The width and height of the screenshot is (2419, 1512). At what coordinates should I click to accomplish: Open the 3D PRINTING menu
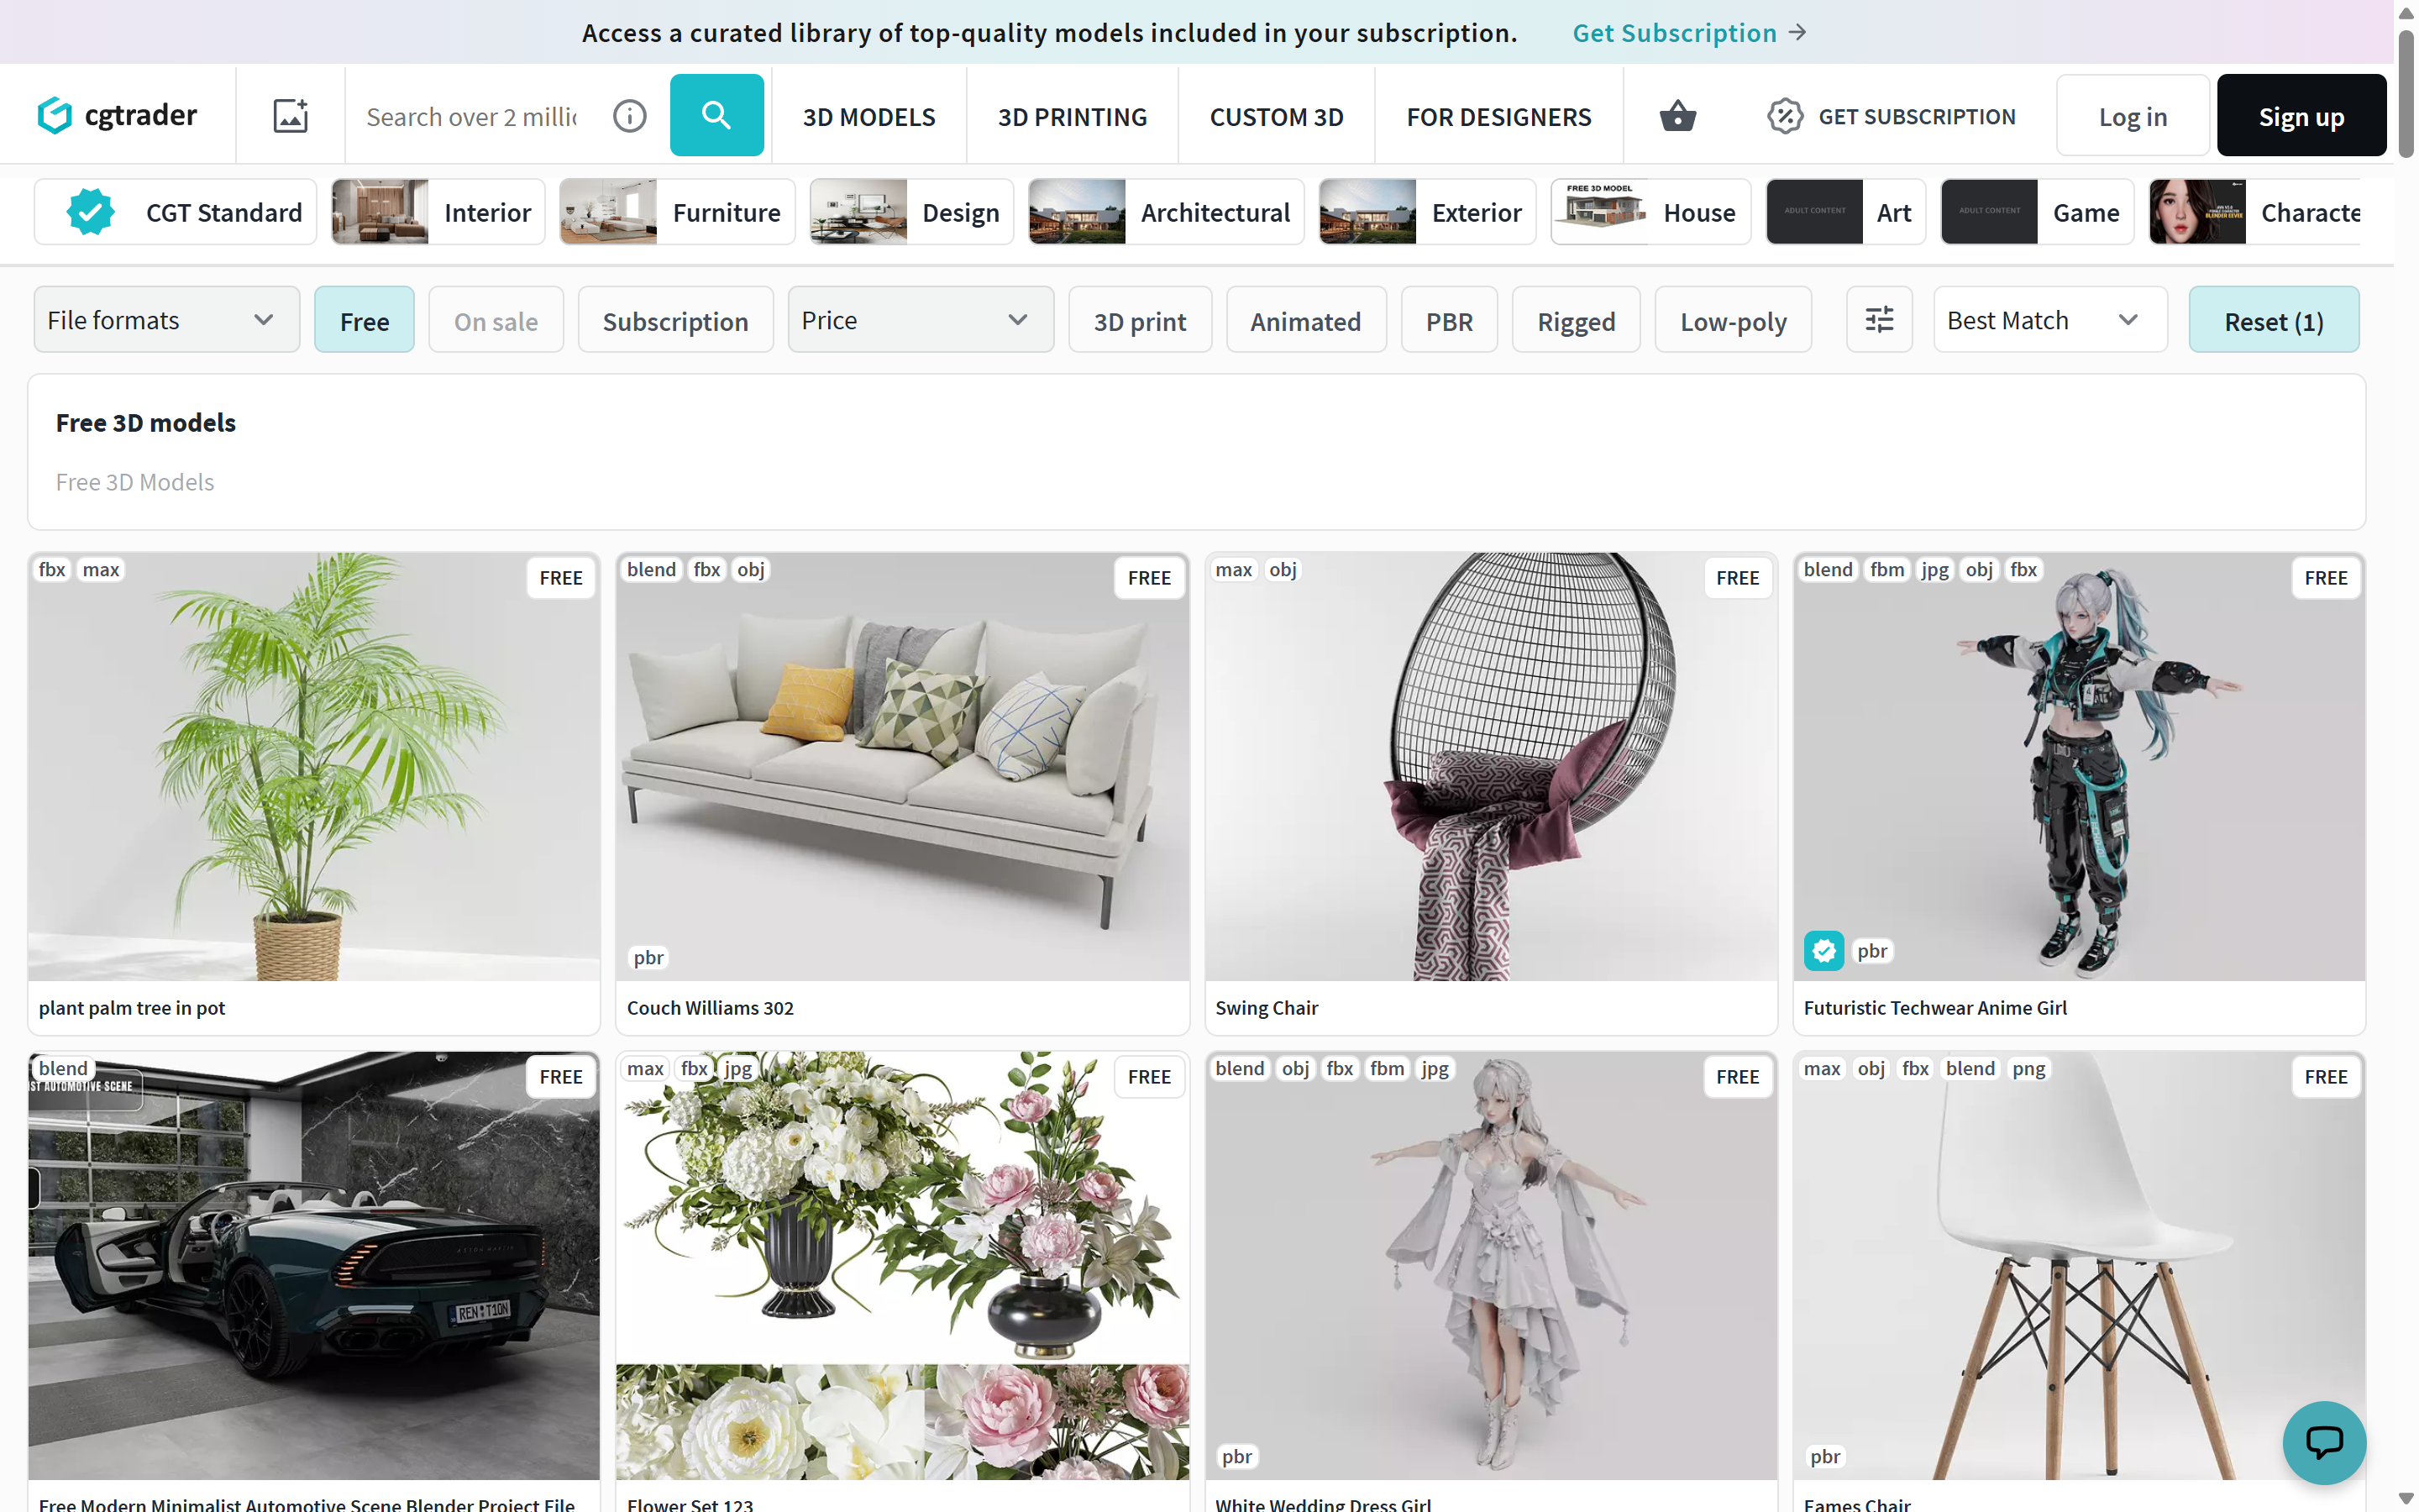1073,116
